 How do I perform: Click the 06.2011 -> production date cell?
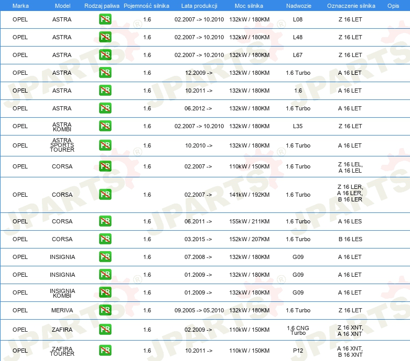(198, 221)
